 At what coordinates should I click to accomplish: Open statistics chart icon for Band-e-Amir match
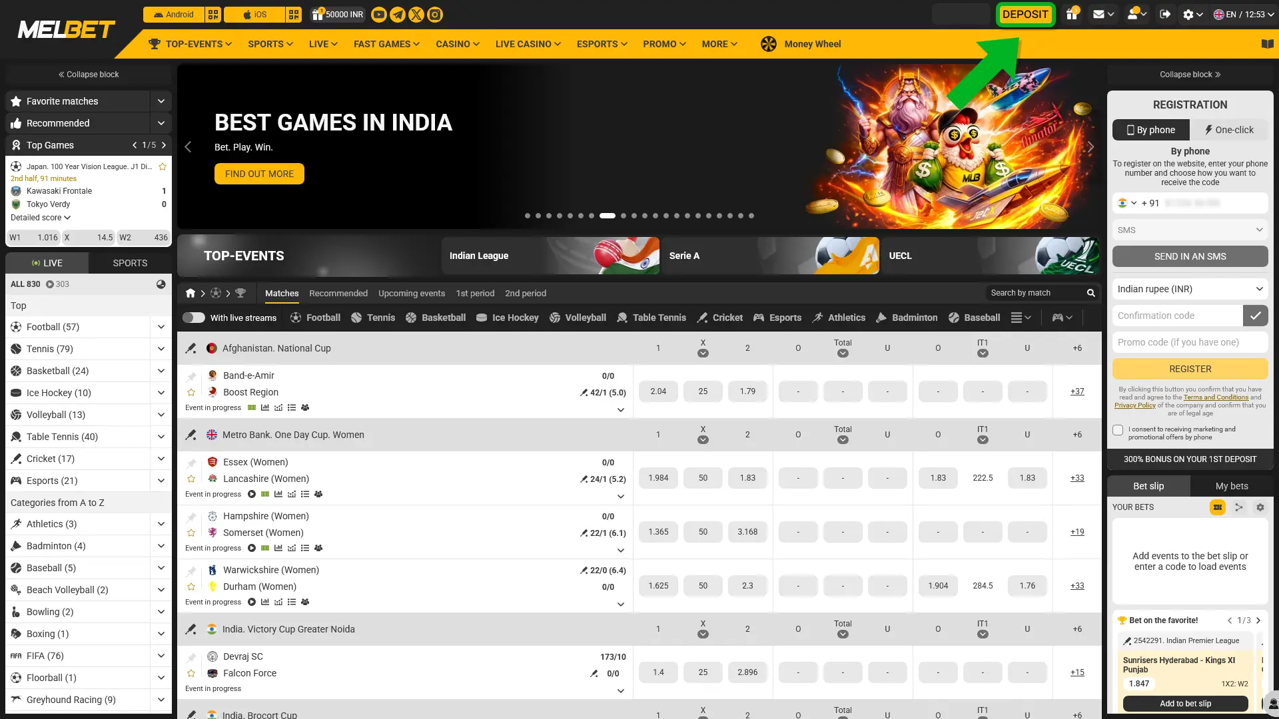click(x=265, y=407)
